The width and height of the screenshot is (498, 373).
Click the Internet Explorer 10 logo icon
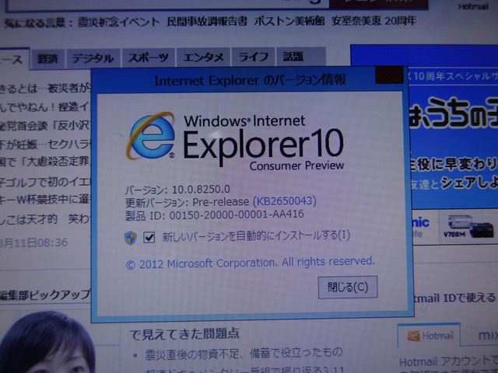click(x=150, y=136)
